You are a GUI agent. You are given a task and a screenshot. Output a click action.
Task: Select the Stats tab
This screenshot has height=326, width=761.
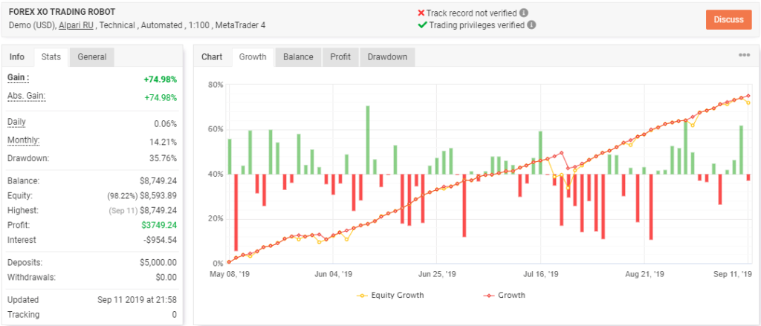[x=51, y=56]
